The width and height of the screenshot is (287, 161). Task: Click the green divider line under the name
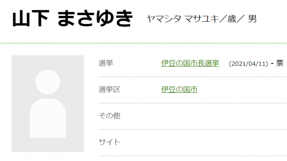pyautogui.click(x=143, y=43)
